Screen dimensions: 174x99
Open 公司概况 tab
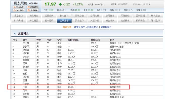pos(110,16)
